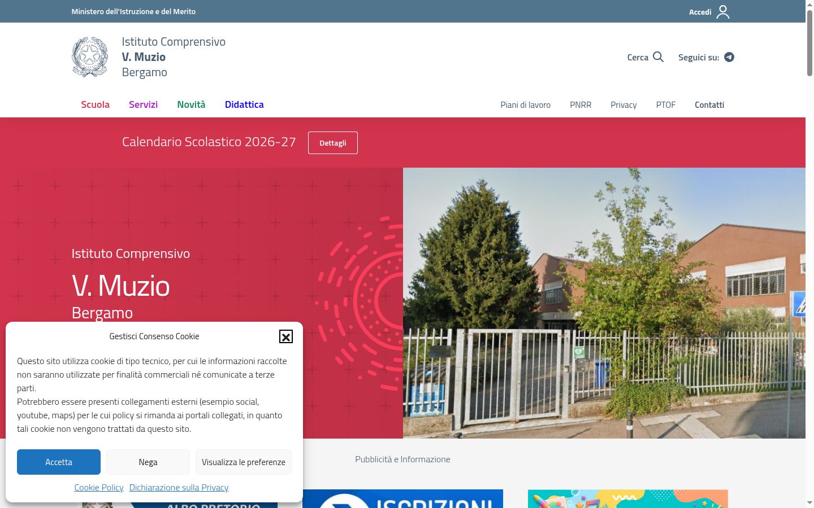Click the Italian Republic emblem logo
Image resolution: width=814 pixels, height=508 pixels.
(x=90, y=57)
